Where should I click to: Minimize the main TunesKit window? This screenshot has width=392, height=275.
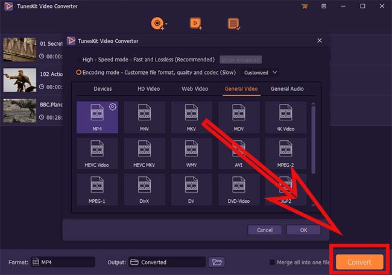click(x=343, y=6)
